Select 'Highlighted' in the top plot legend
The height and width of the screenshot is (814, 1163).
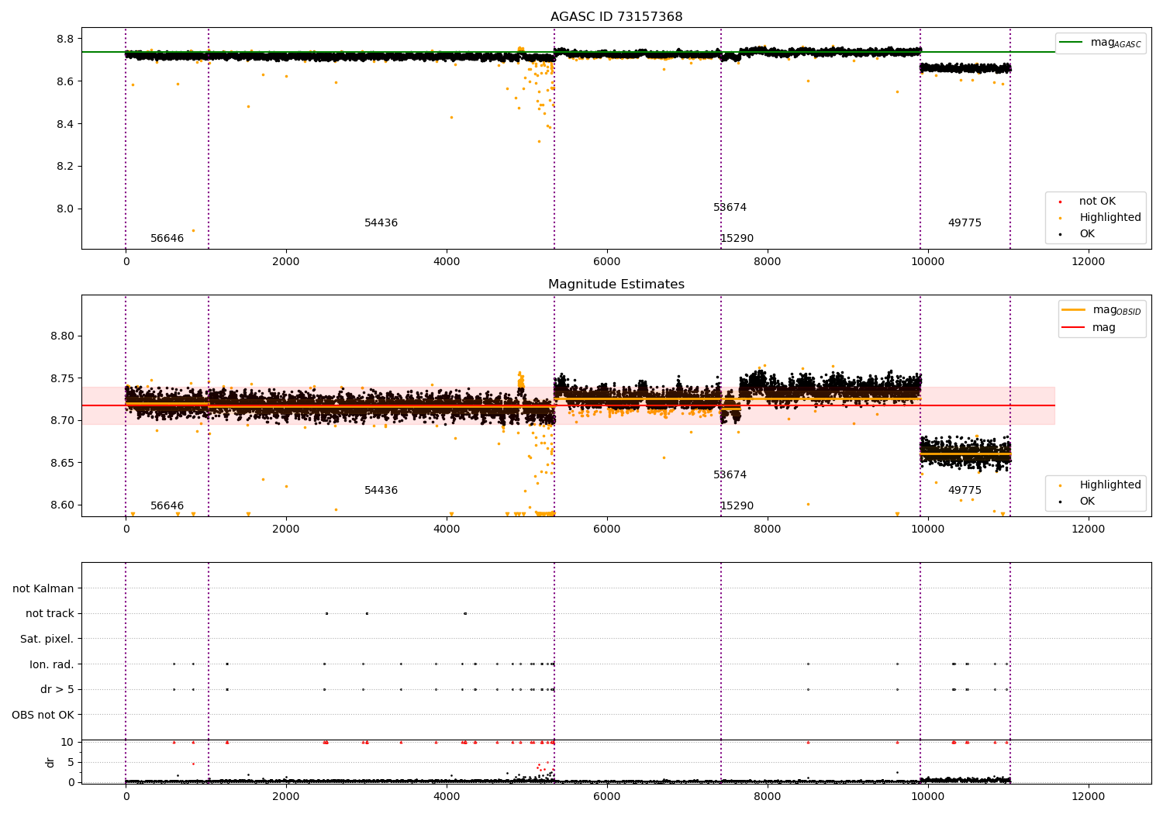click(1101, 218)
